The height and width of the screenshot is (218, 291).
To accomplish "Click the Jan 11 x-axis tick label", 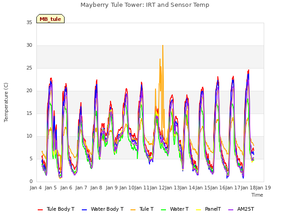I will click(x=142, y=188).
